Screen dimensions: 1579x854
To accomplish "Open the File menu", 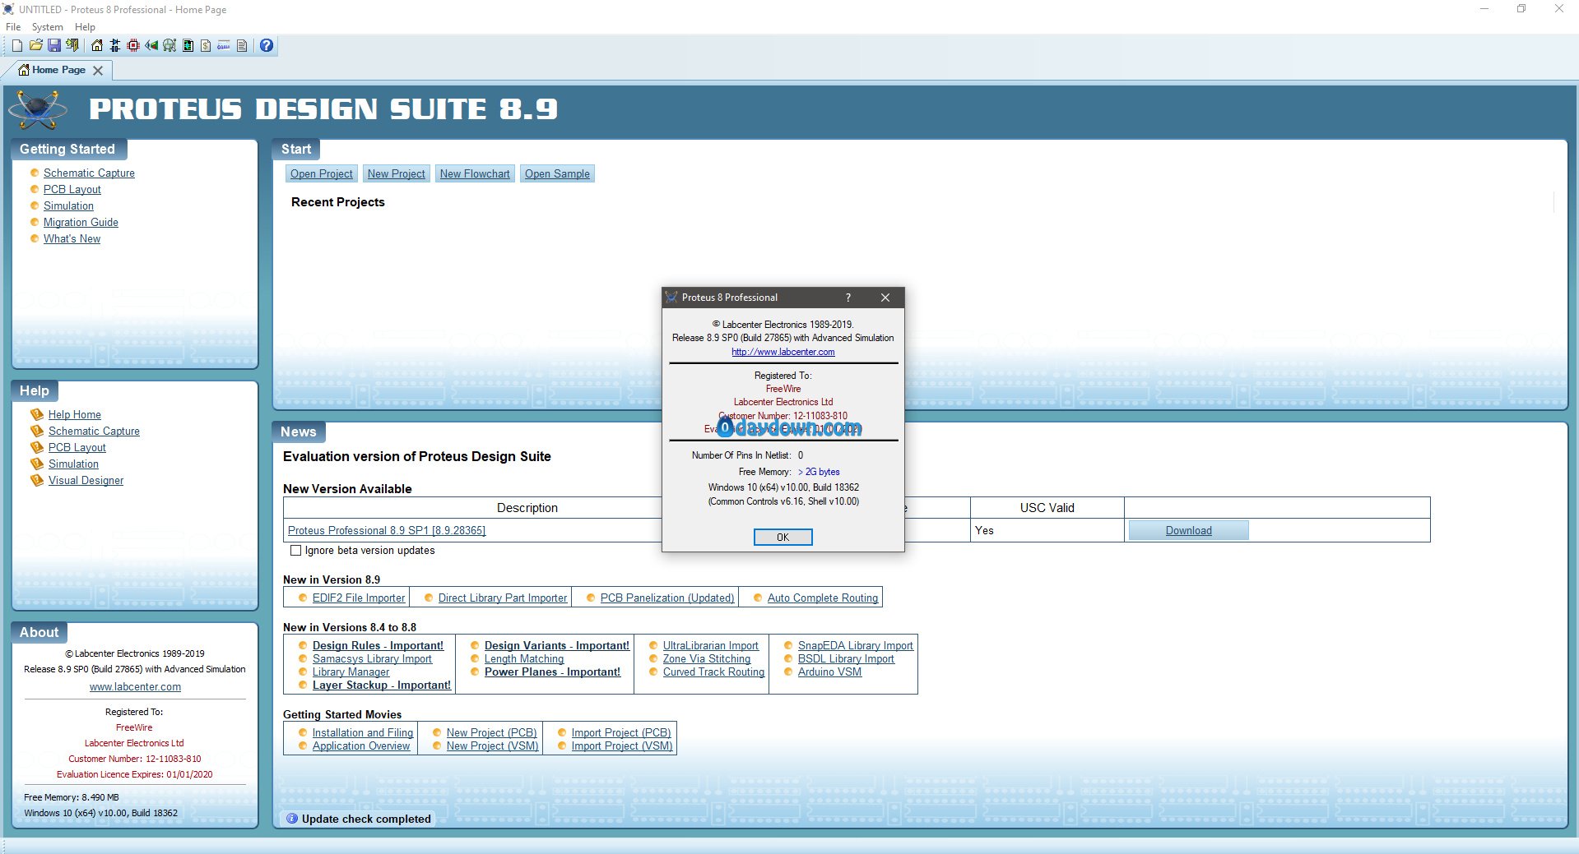I will pyautogui.click(x=13, y=27).
